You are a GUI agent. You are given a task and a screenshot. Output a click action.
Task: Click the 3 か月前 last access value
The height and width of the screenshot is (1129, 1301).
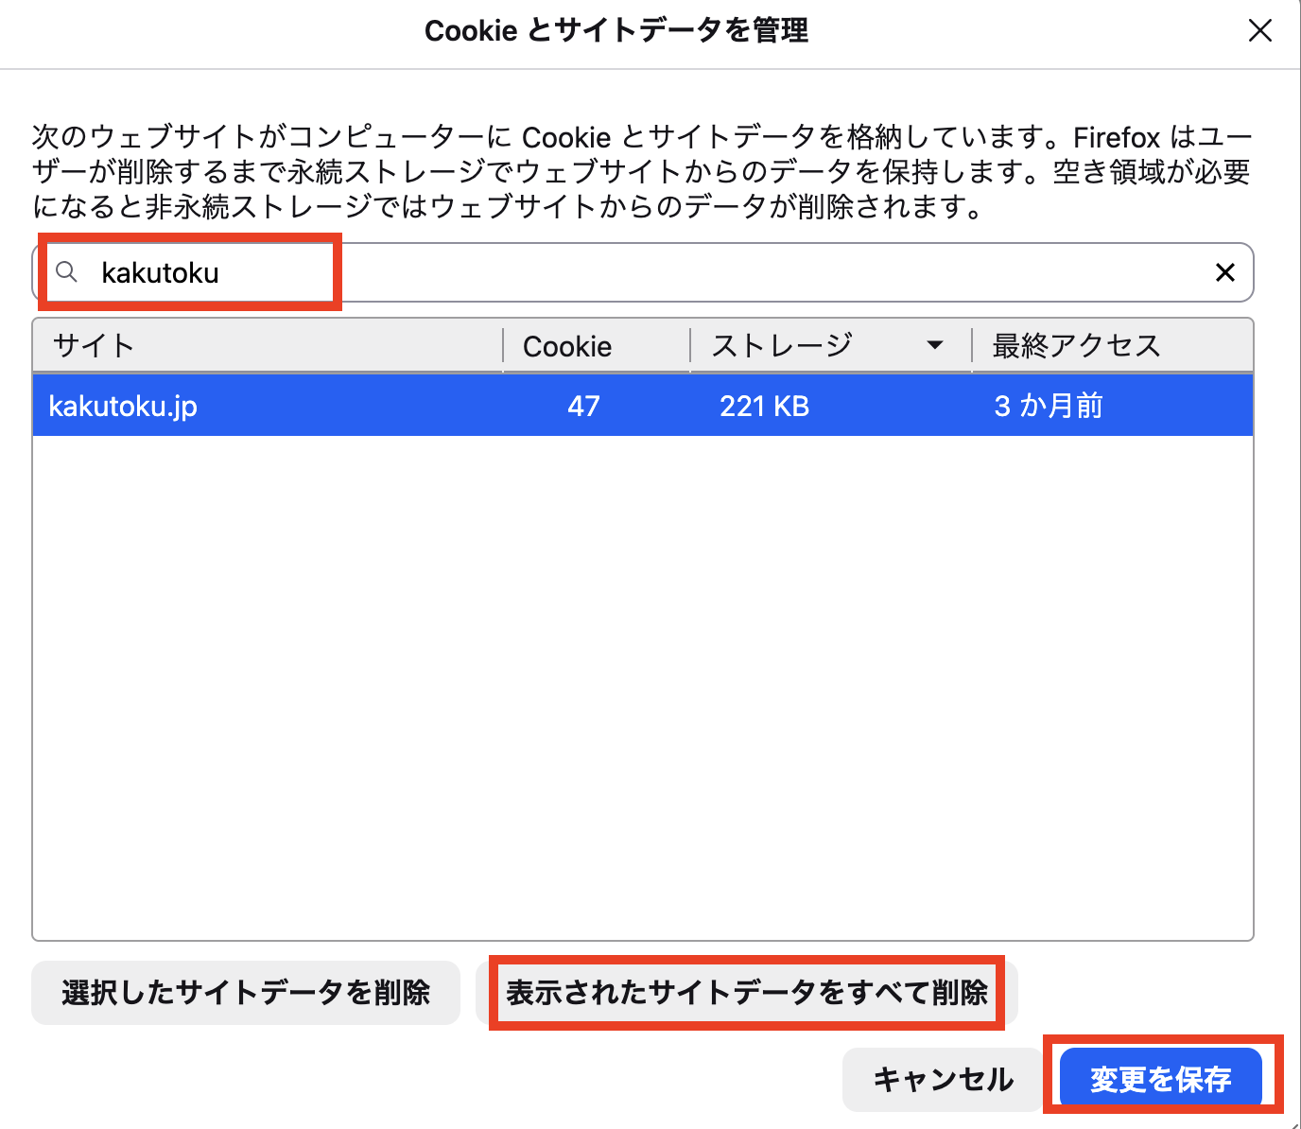tap(1048, 405)
